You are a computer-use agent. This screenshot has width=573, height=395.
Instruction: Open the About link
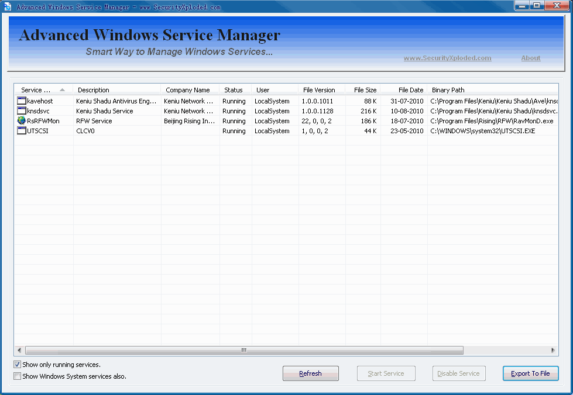pyautogui.click(x=531, y=58)
